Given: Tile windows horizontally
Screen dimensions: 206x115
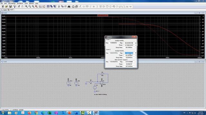Looking at the screenshot, I should (x=48, y=6).
